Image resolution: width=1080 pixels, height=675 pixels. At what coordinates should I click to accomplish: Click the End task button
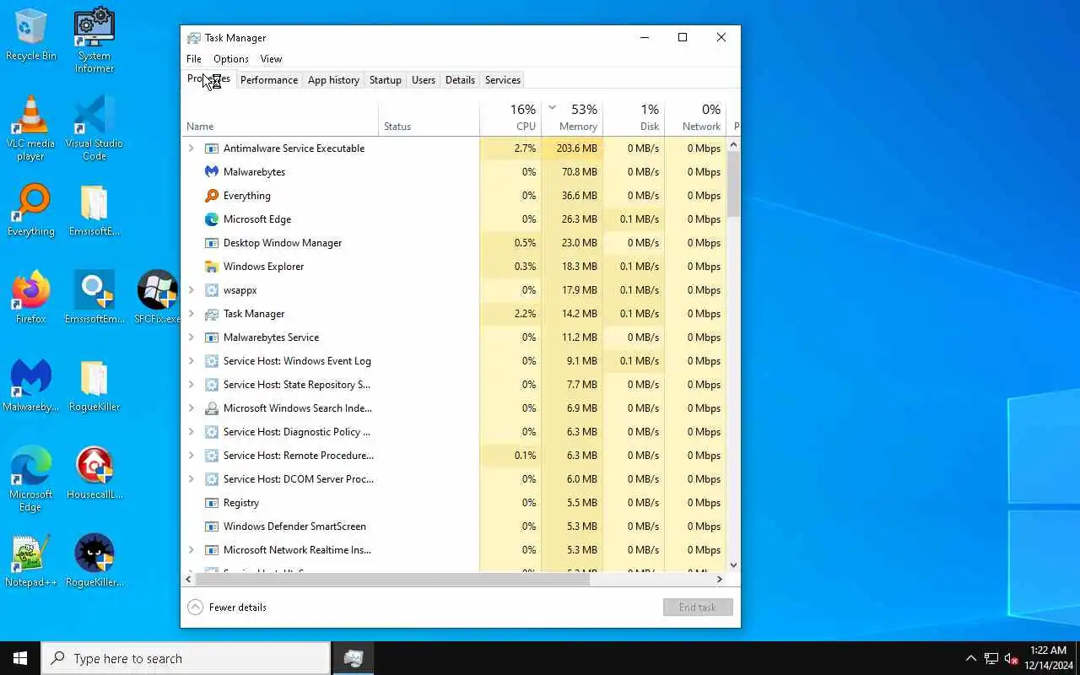pos(698,607)
